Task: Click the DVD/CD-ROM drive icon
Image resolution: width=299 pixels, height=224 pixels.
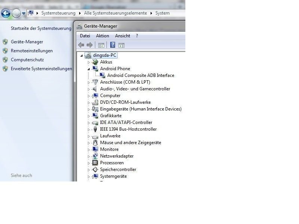Action: (x=95, y=102)
